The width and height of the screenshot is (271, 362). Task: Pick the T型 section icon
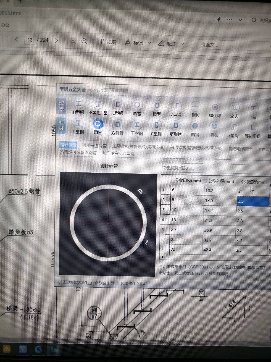coord(253,112)
